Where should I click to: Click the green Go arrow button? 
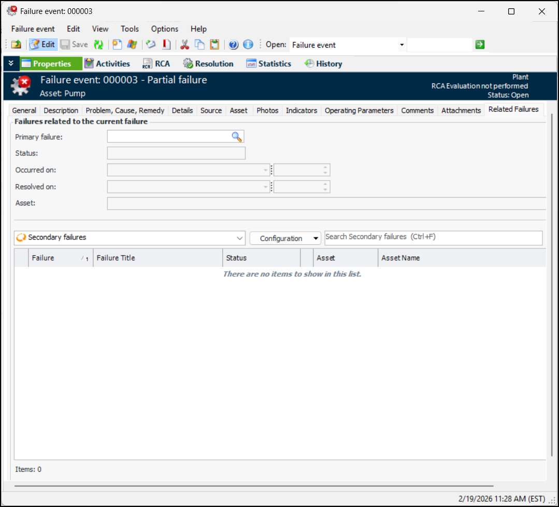click(x=480, y=44)
